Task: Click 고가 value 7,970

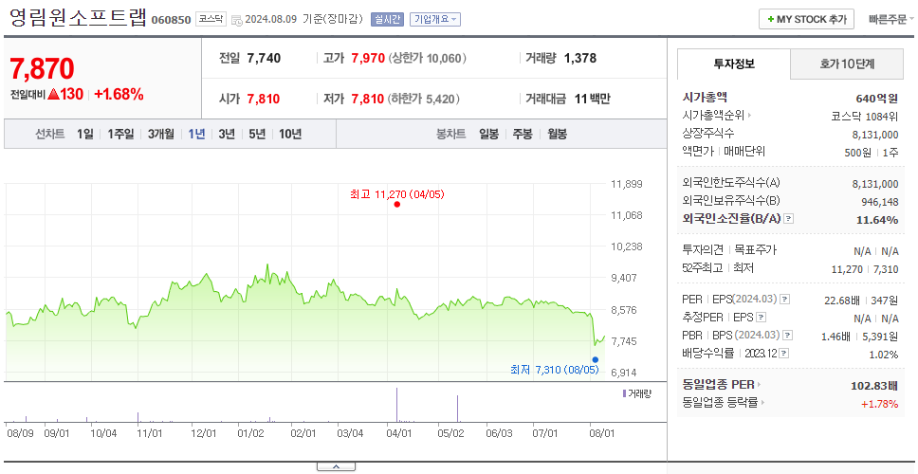Action: pyautogui.click(x=368, y=58)
